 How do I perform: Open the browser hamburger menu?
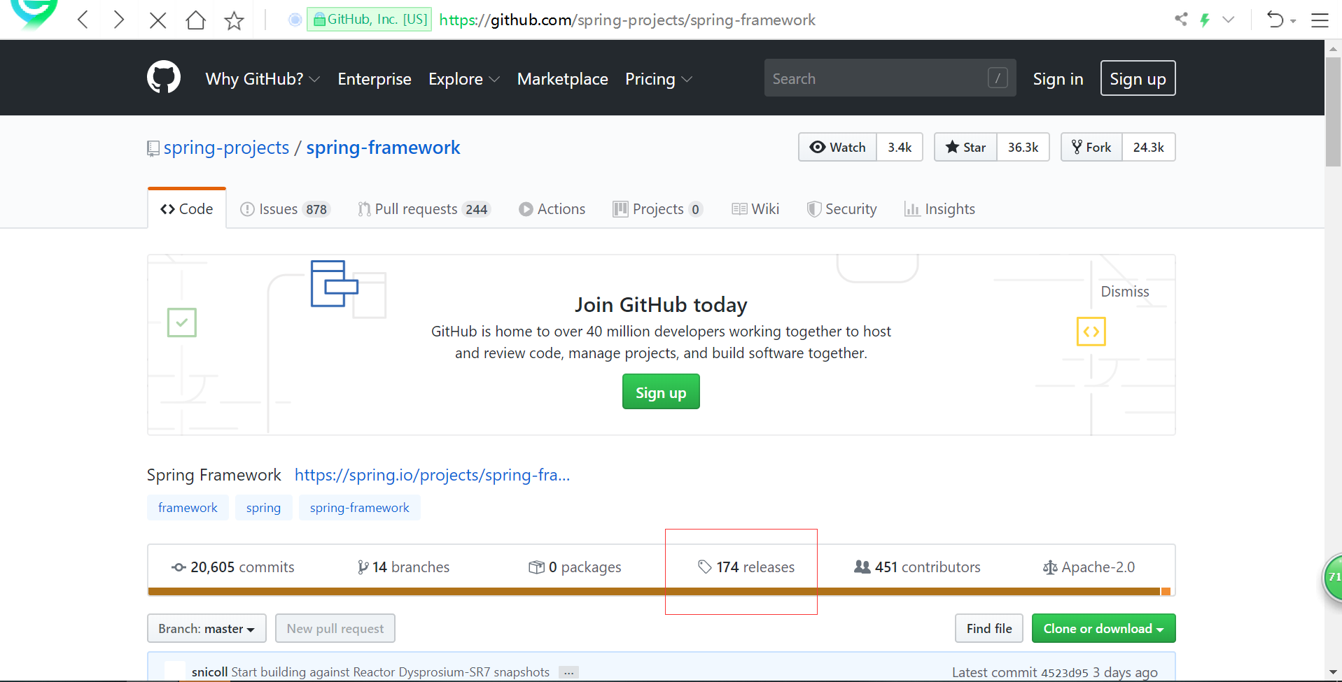click(x=1320, y=20)
